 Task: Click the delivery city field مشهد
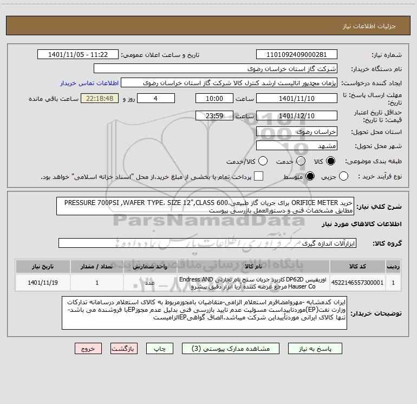[x=297, y=146]
